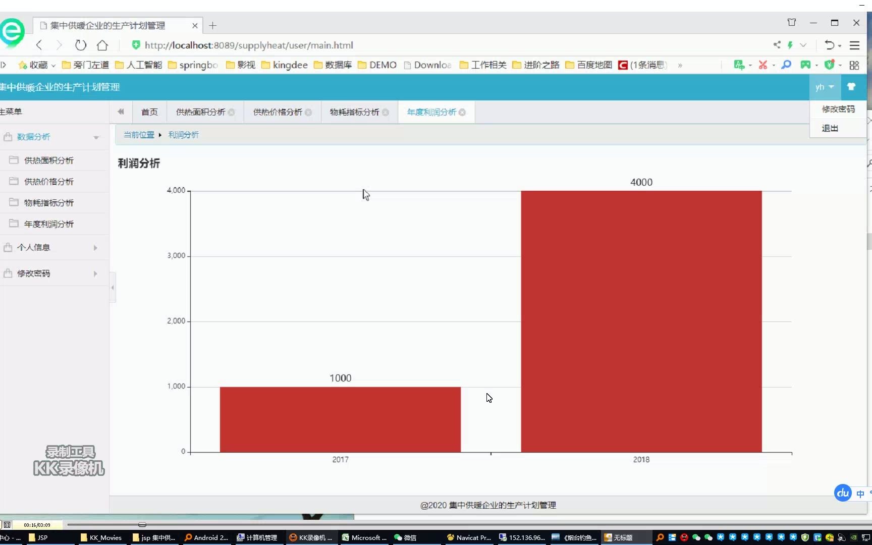
Task: Switch to the 供热价格分析 tab
Action: pyautogui.click(x=278, y=112)
